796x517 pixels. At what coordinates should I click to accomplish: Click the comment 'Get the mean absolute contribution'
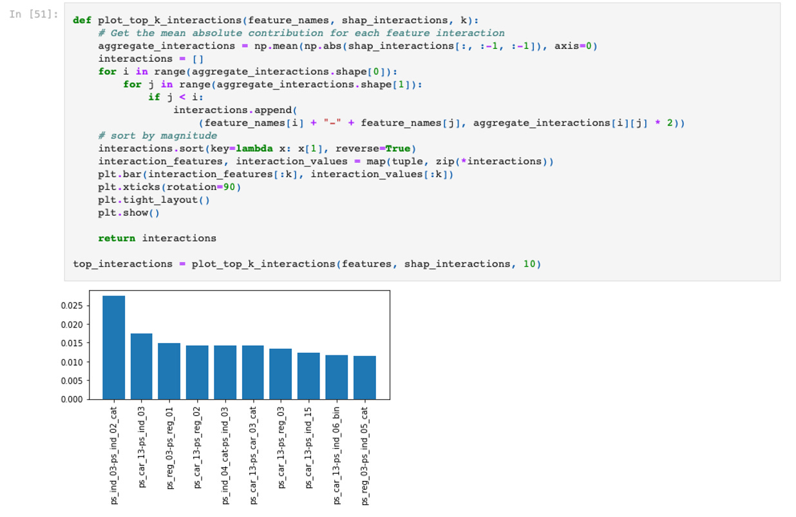301,33
